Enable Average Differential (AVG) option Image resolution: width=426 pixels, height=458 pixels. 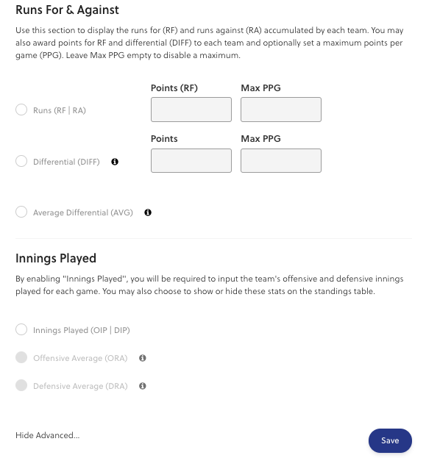(21, 212)
